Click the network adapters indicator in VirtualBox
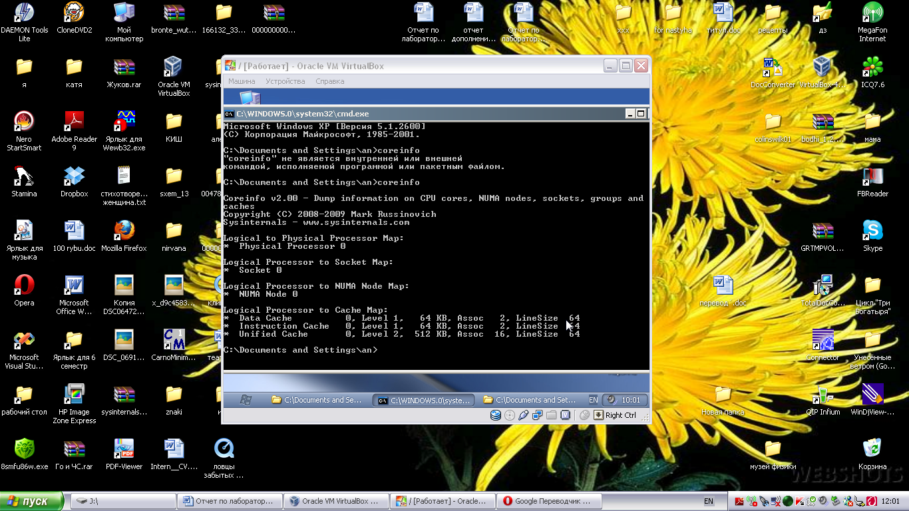The image size is (909, 511). click(538, 415)
